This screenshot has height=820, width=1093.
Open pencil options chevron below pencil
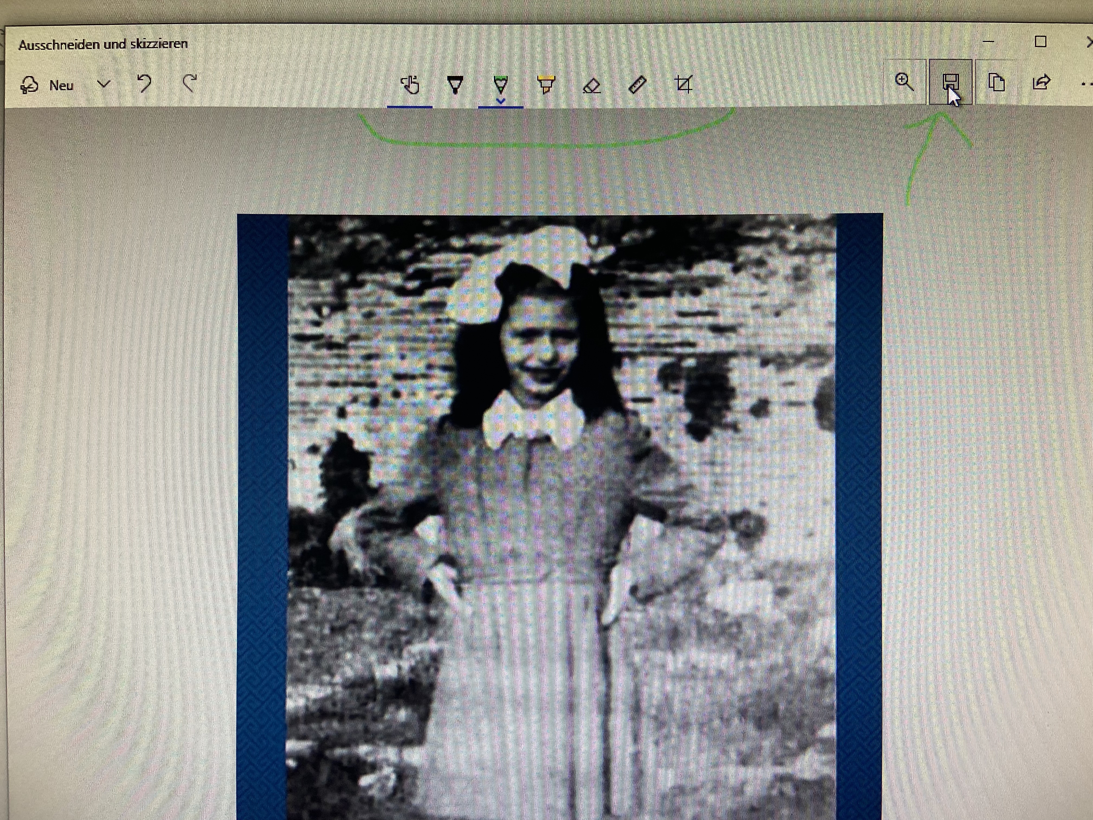coord(500,101)
